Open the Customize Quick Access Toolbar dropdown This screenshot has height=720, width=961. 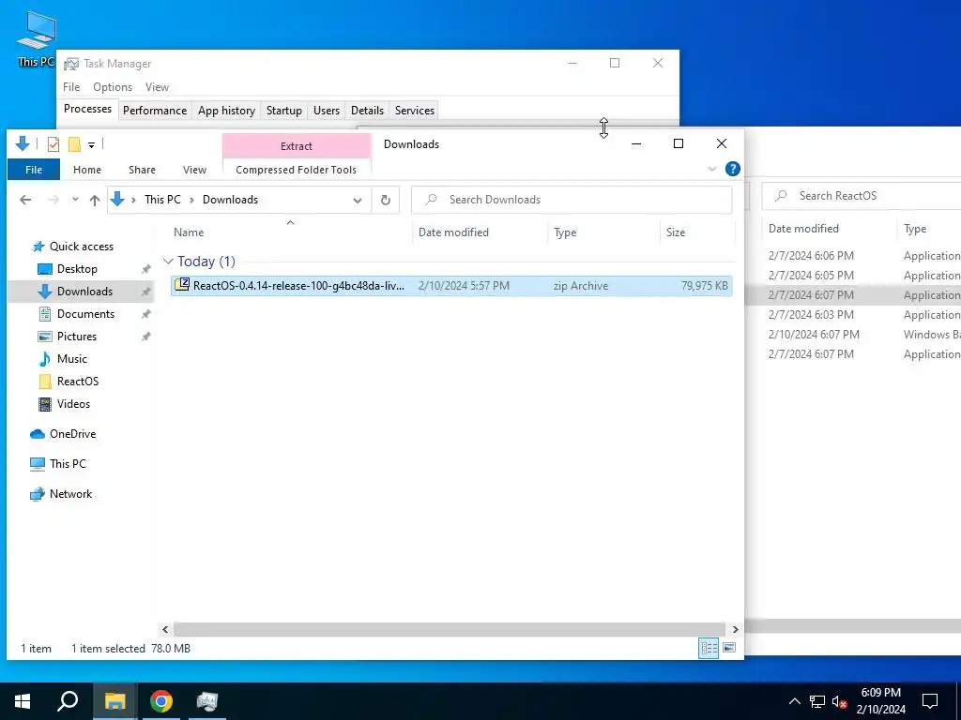point(91,144)
